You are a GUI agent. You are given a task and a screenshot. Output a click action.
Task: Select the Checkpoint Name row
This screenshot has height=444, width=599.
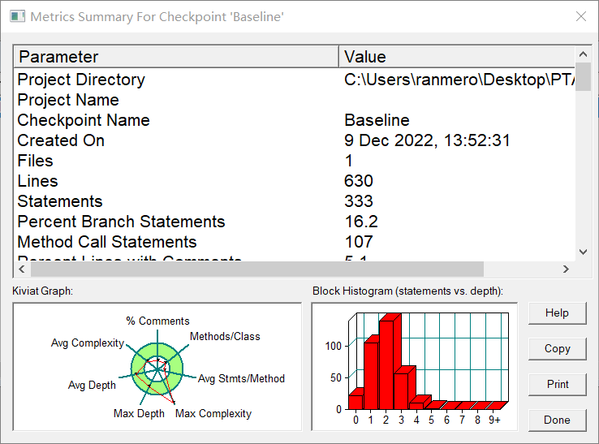[294, 120]
